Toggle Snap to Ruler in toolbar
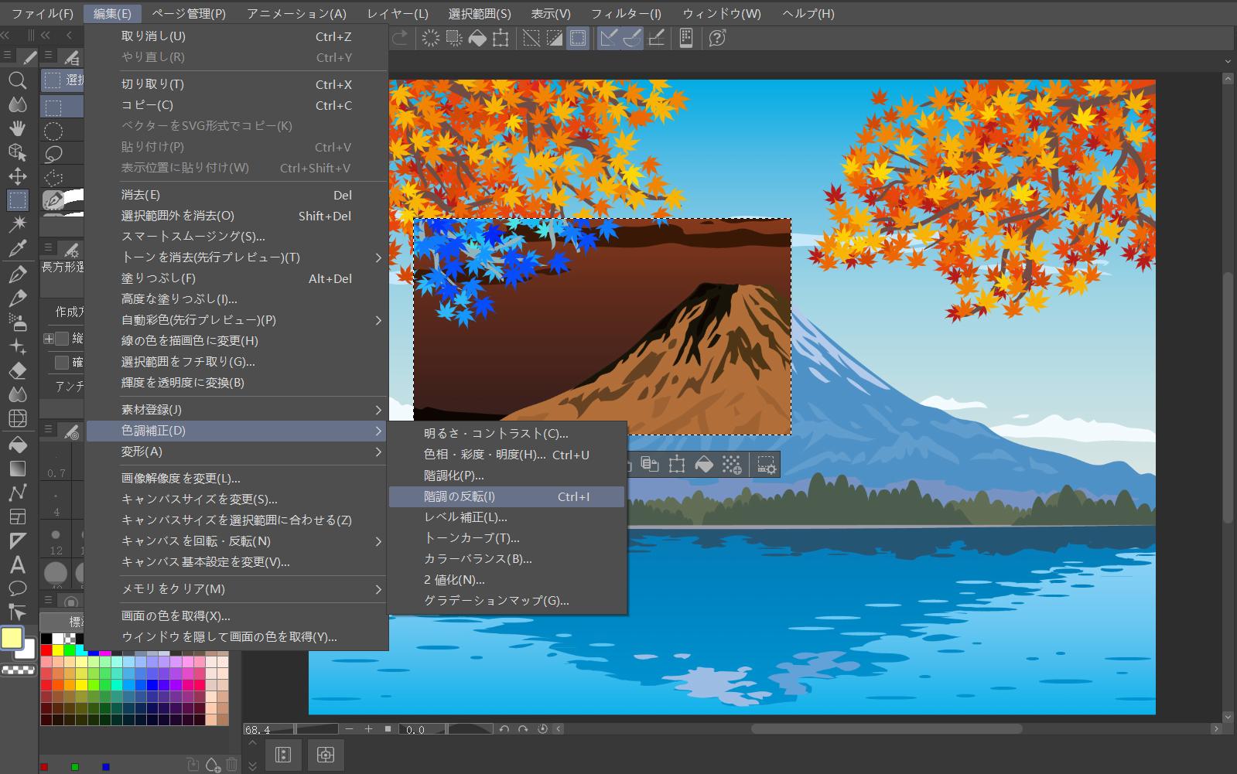The width and height of the screenshot is (1237, 774). coord(608,38)
